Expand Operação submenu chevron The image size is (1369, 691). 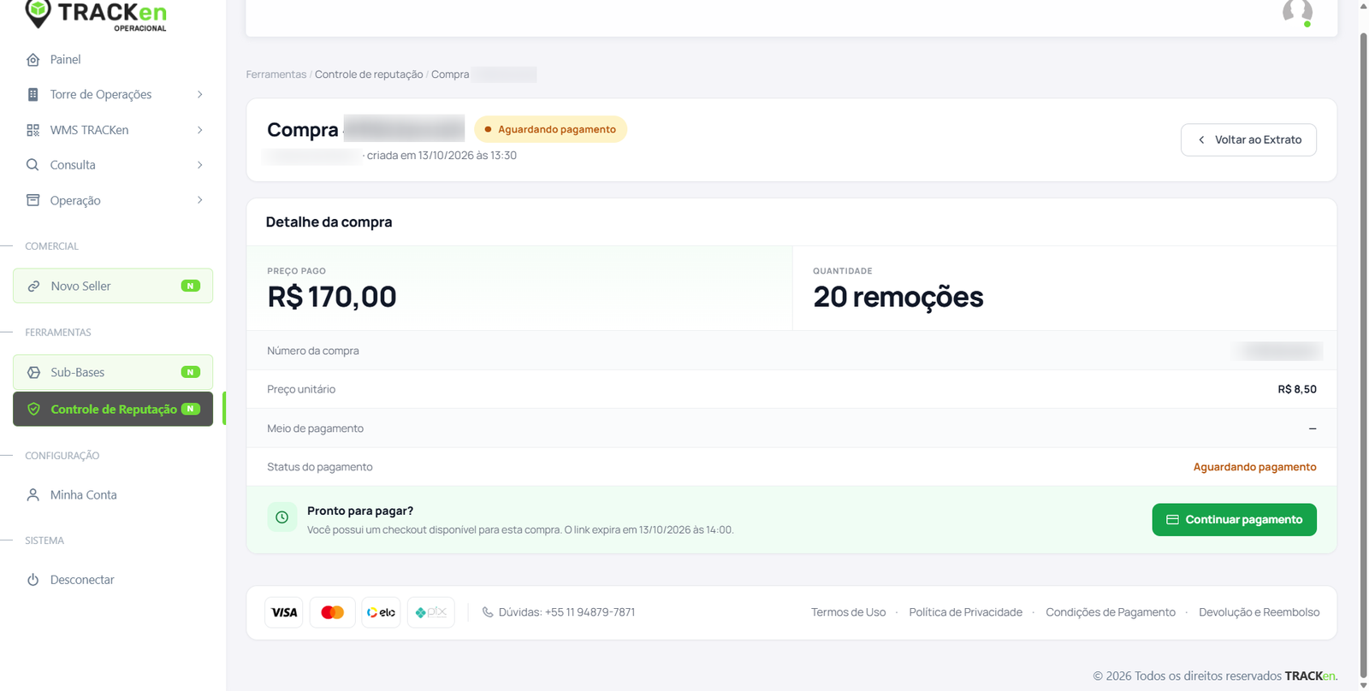(x=200, y=200)
